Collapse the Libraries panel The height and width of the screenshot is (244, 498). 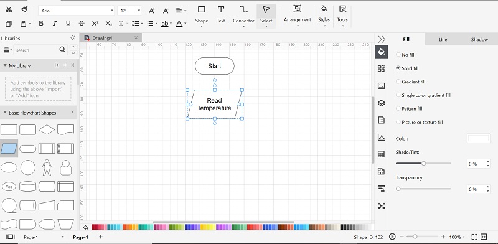(73, 38)
